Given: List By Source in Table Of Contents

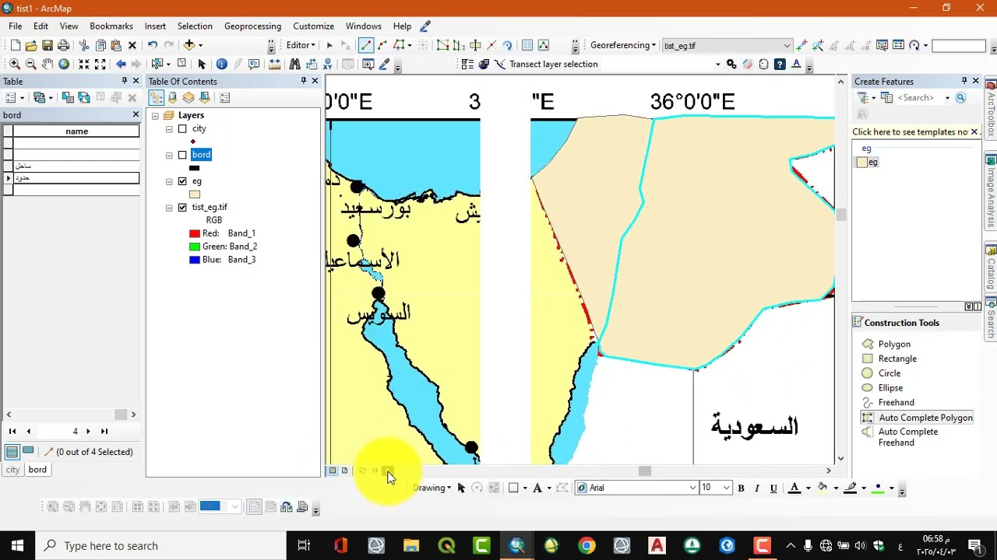Looking at the screenshot, I should (172, 97).
